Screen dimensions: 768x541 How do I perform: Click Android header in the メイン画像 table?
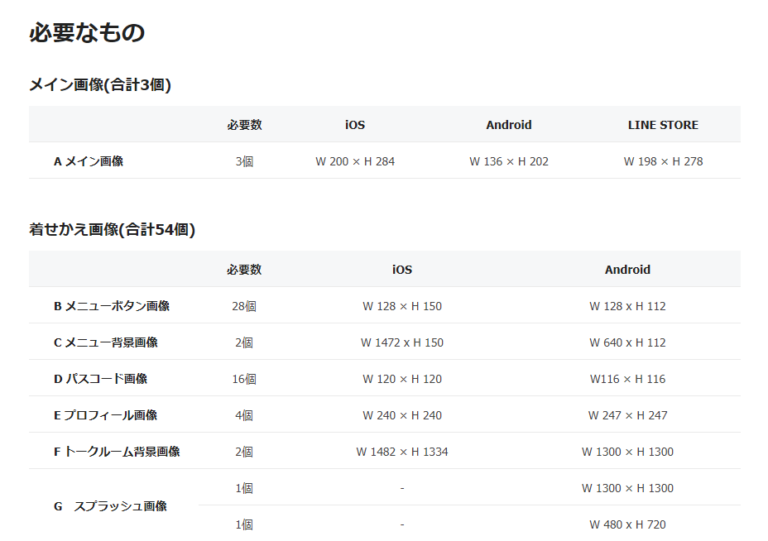509,125
